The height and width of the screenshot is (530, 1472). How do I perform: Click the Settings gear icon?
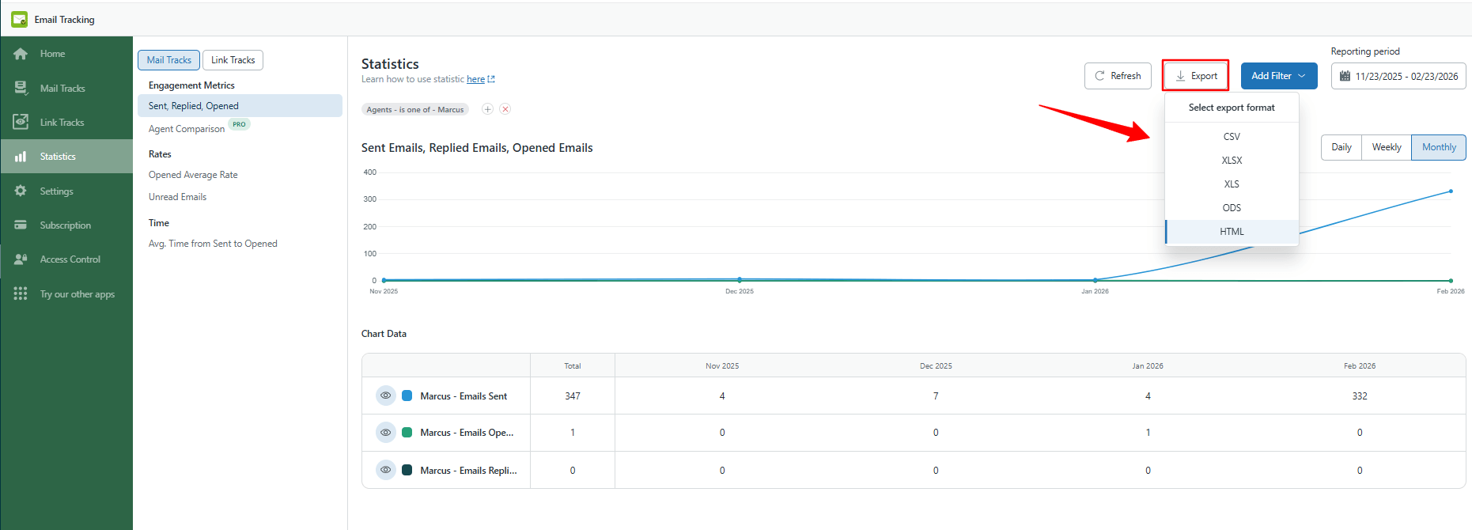click(x=21, y=191)
